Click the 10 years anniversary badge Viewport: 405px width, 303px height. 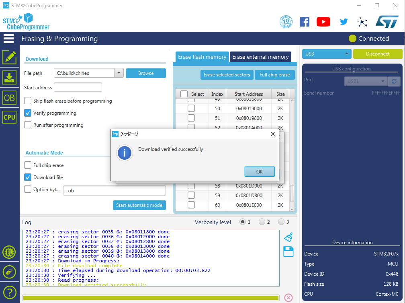(286, 22)
